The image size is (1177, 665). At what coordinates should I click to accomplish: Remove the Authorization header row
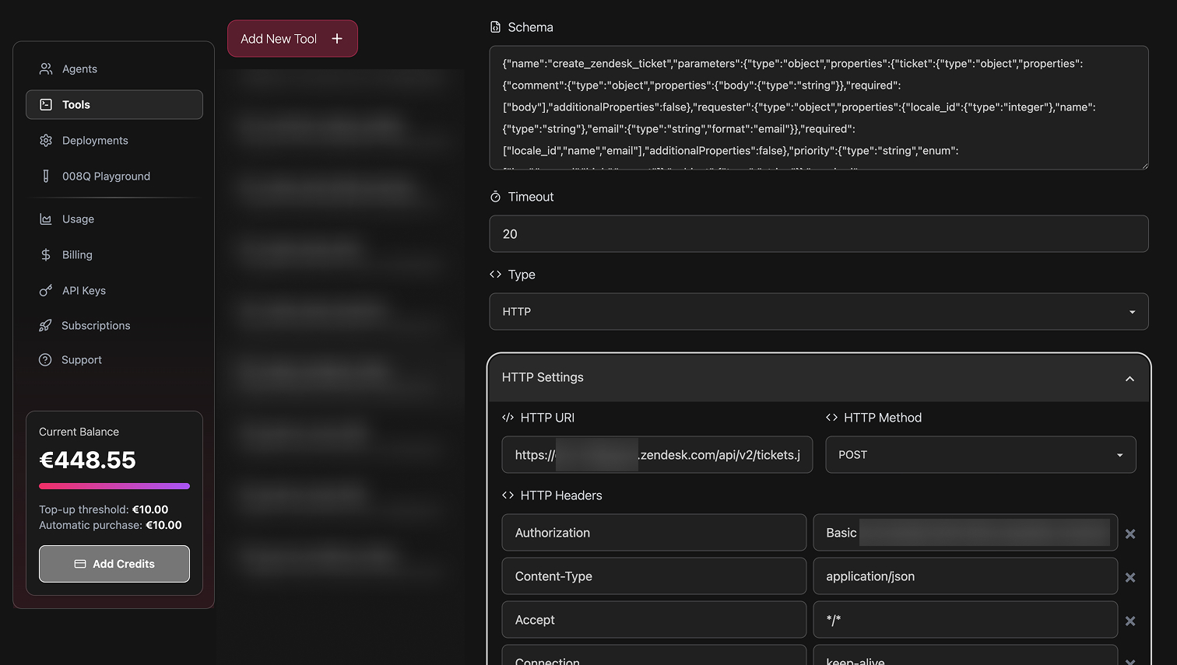tap(1130, 534)
